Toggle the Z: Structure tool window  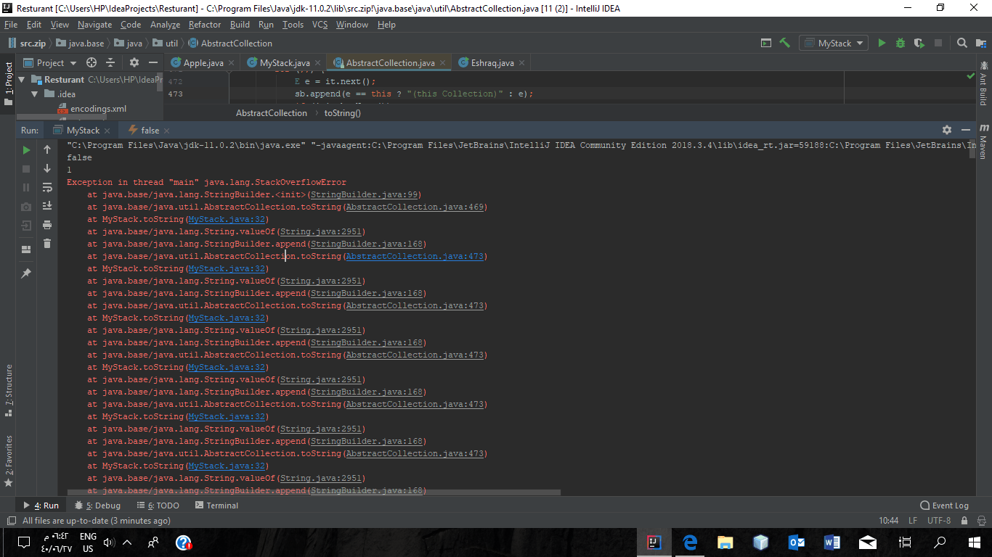(8, 390)
